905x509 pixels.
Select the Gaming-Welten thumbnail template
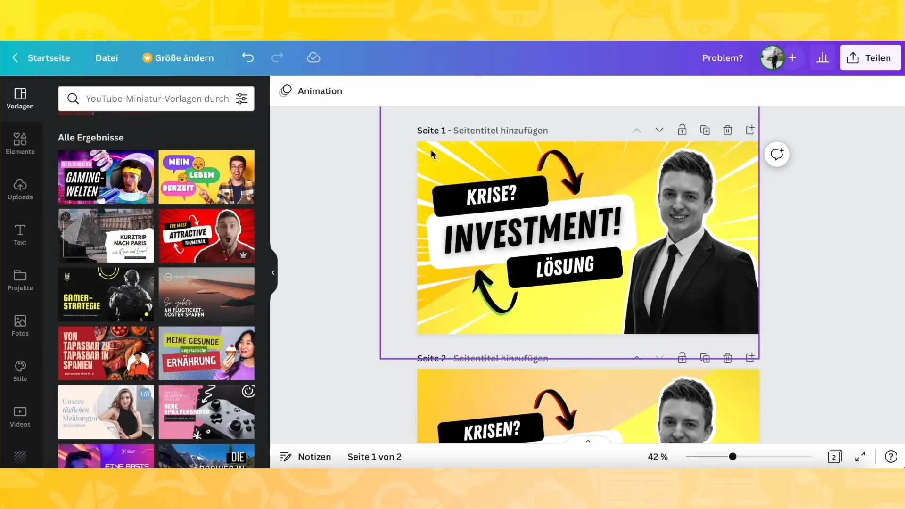[x=106, y=177]
